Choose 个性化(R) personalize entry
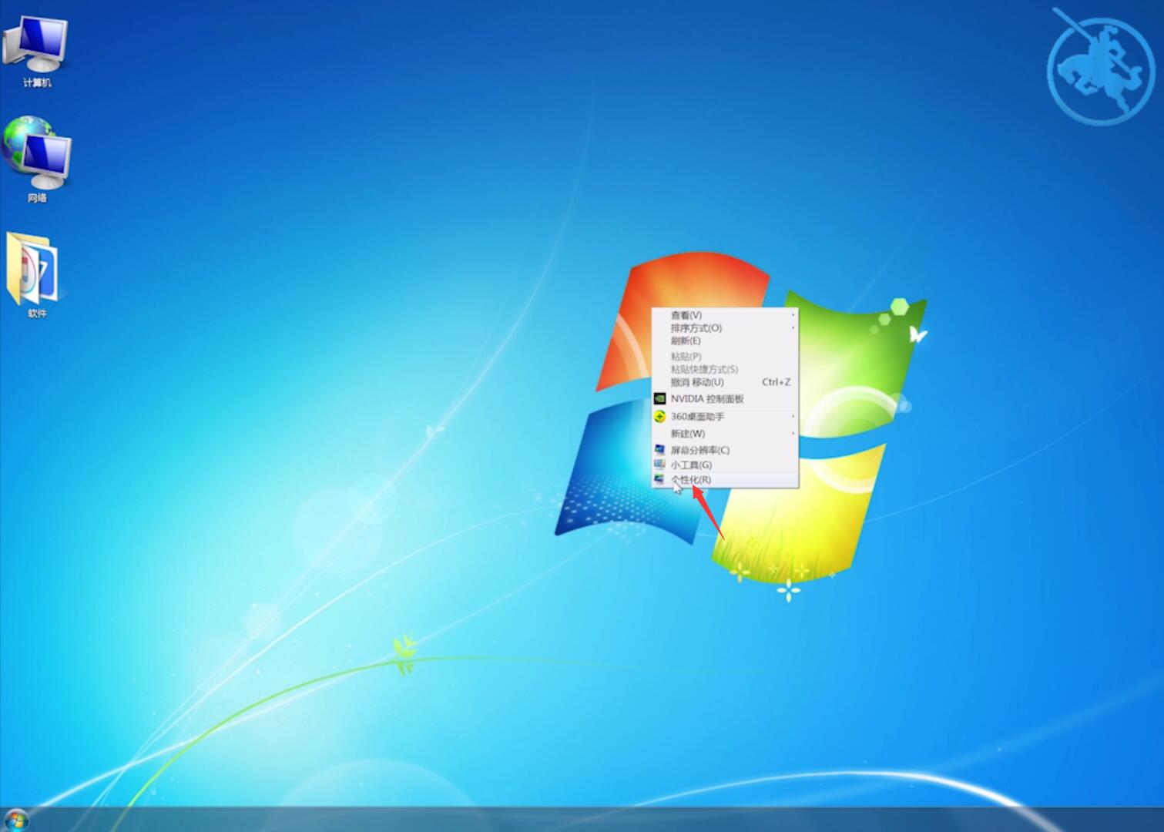 click(x=725, y=479)
